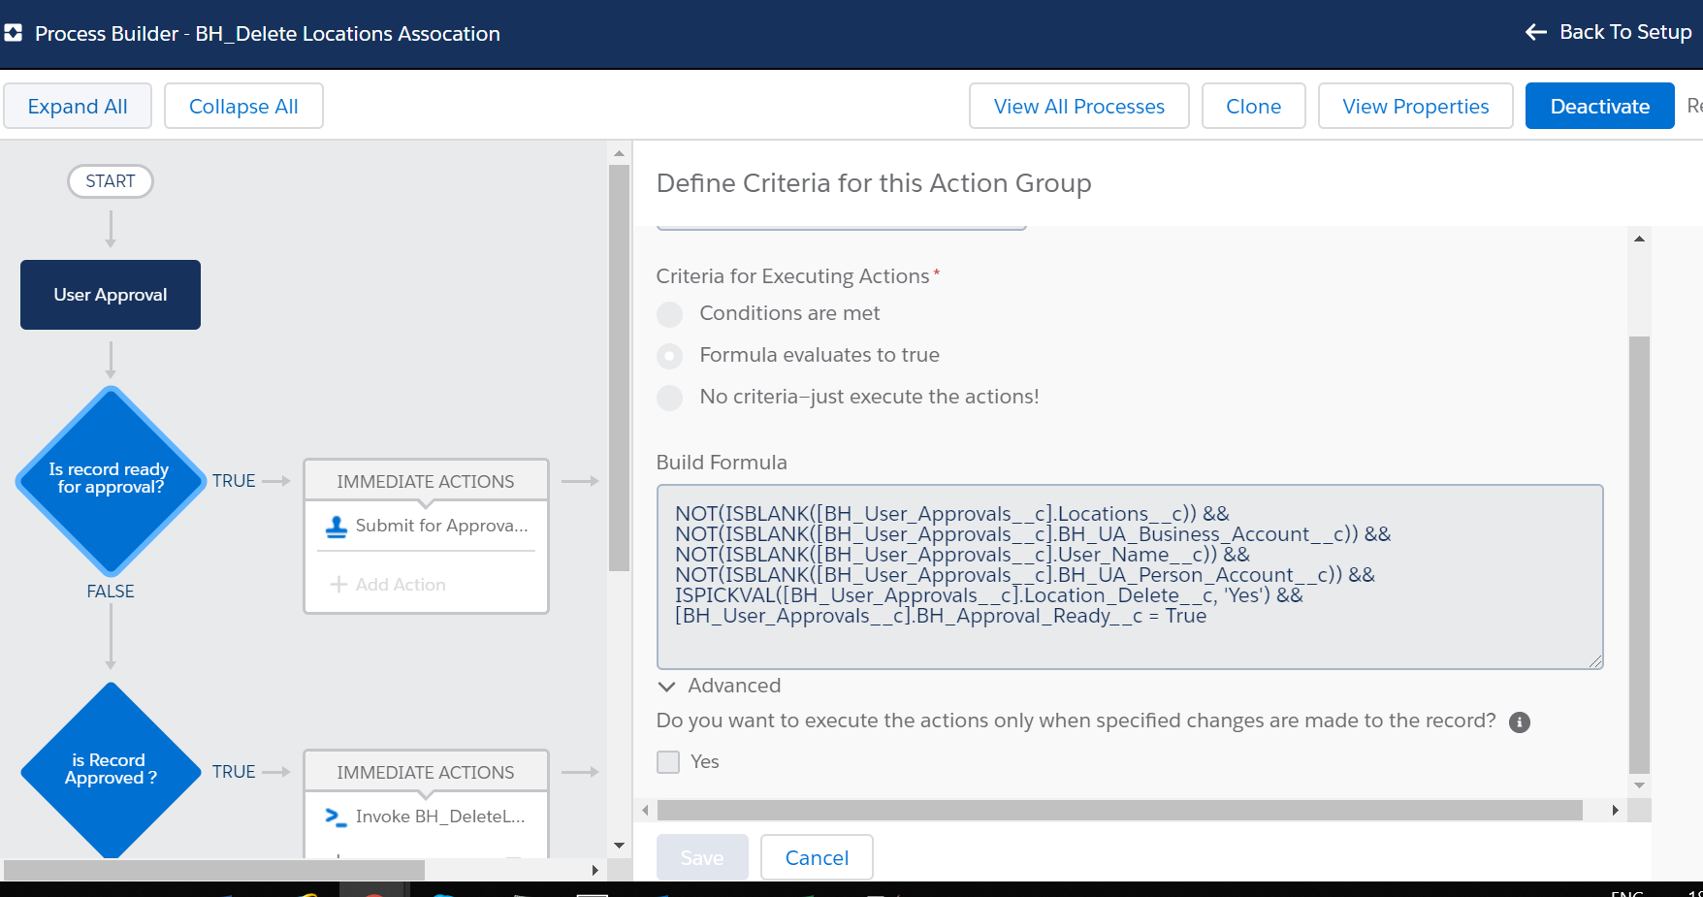
Task: Click Expand All to open all nodes
Action: click(x=78, y=106)
